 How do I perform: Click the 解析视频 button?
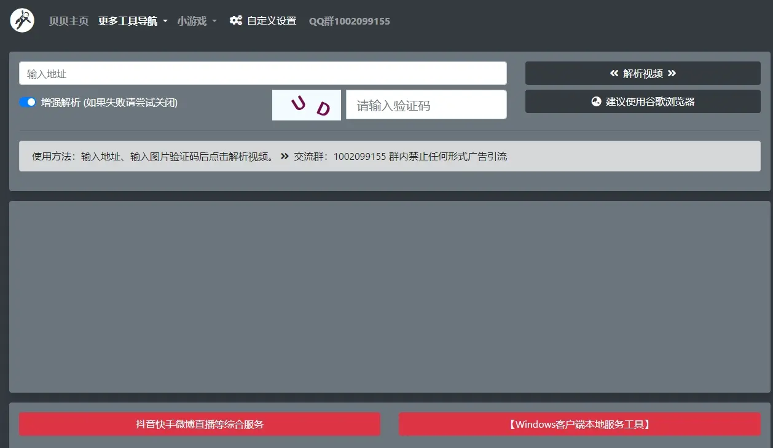(x=643, y=73)
